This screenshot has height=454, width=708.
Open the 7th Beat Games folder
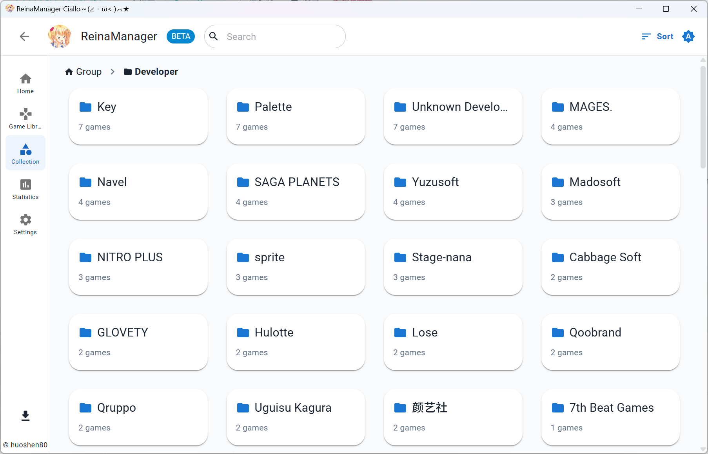tap(610, 417)
